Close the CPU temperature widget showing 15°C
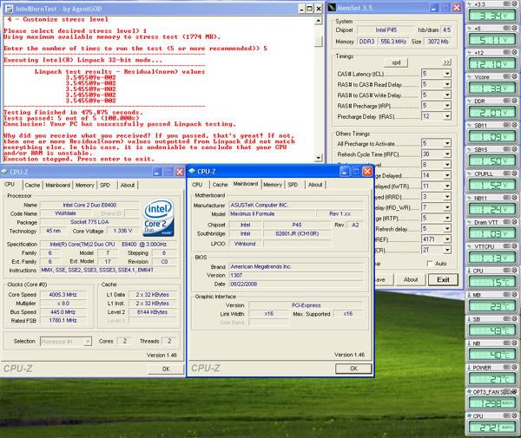Screen dimensions: 521x438 (x=514, y=270)
